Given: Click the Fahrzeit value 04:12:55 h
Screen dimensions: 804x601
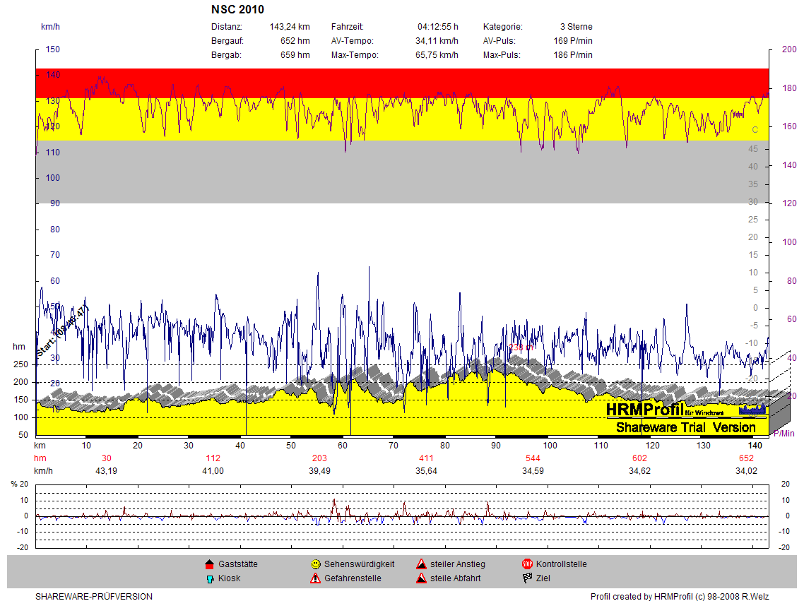Looking at the screenshot, I should coord(437,27).
